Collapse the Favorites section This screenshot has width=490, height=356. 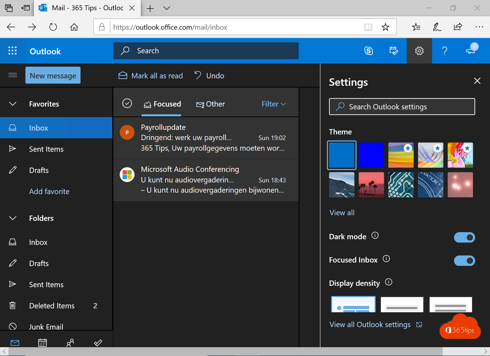(13, 104)
